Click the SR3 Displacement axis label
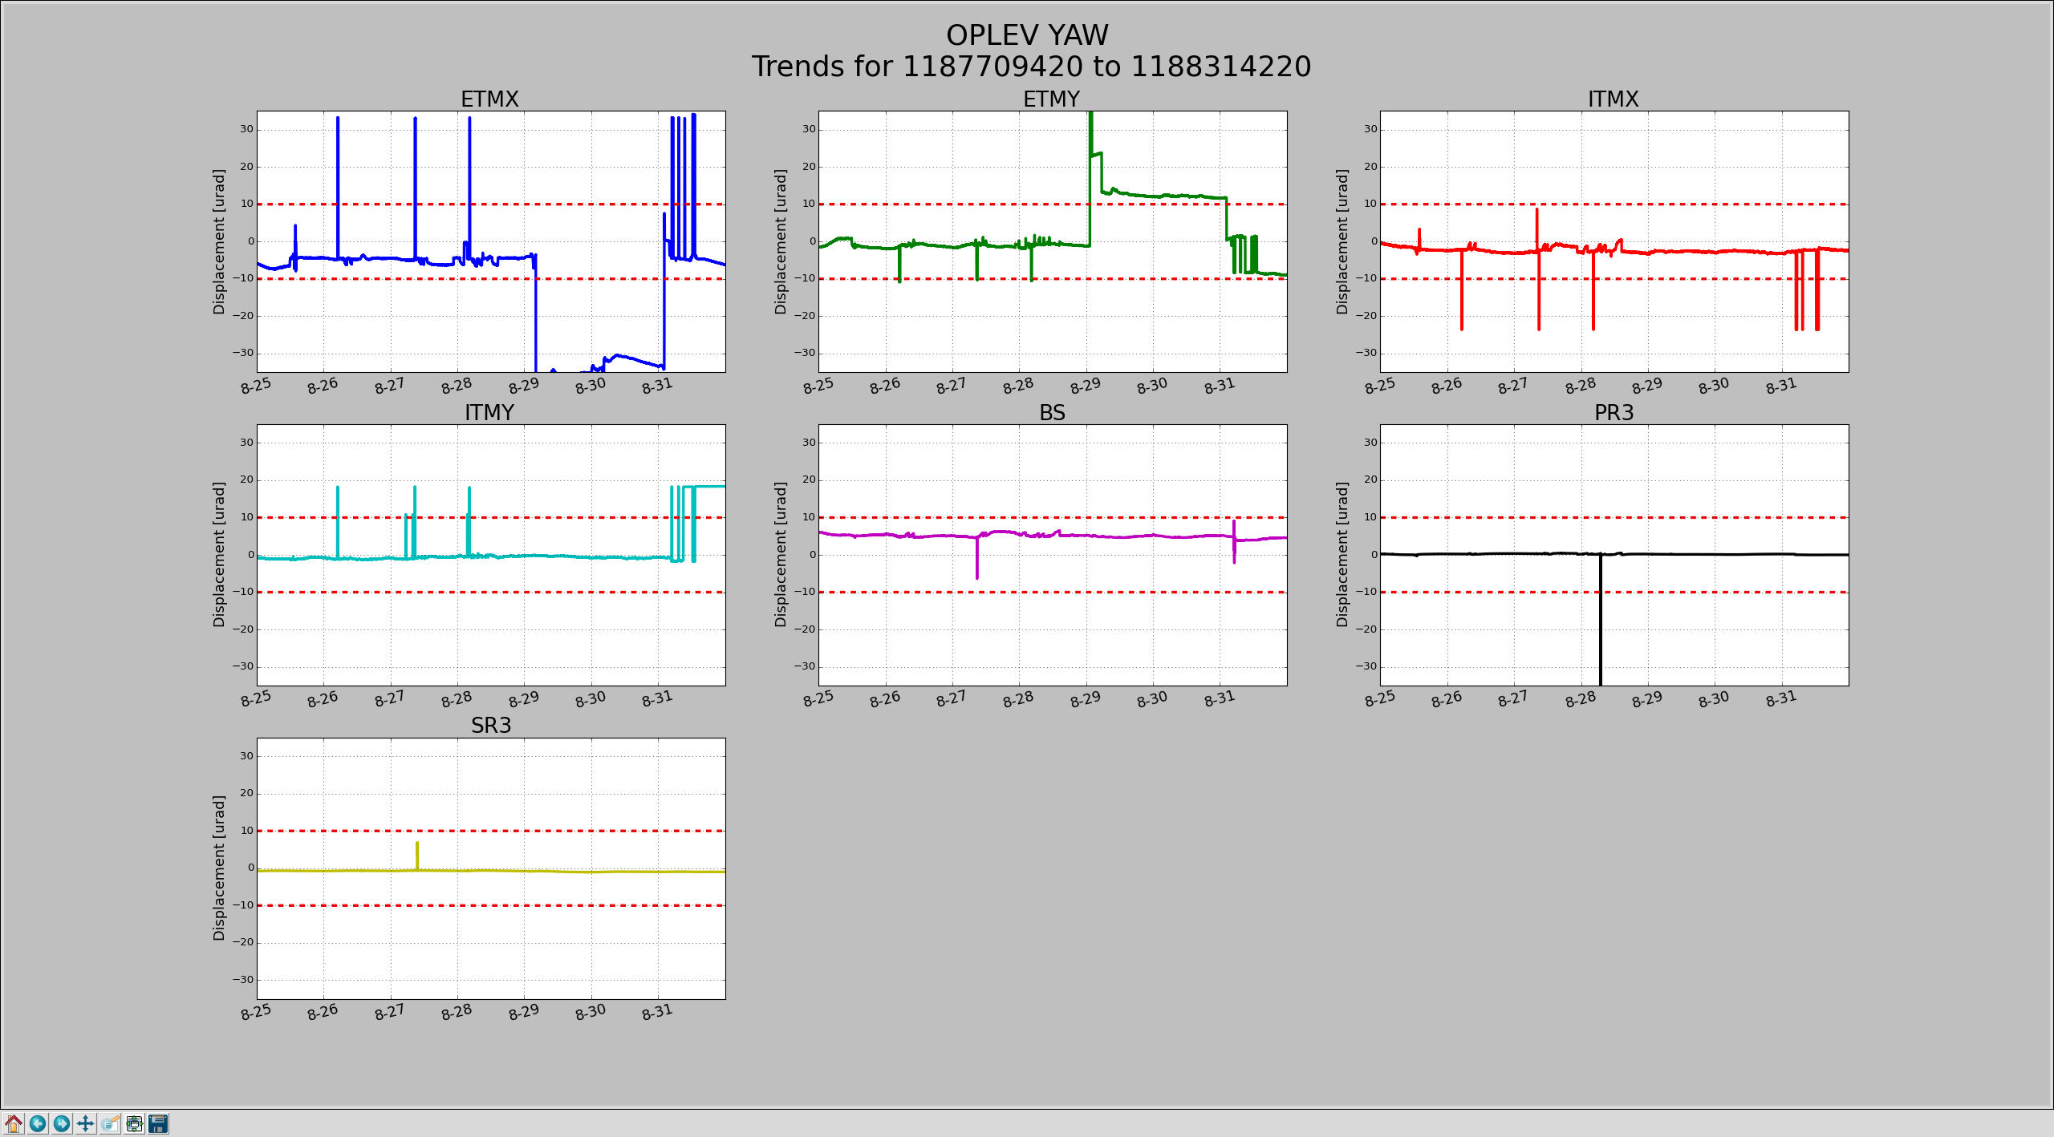 (219, 868)
